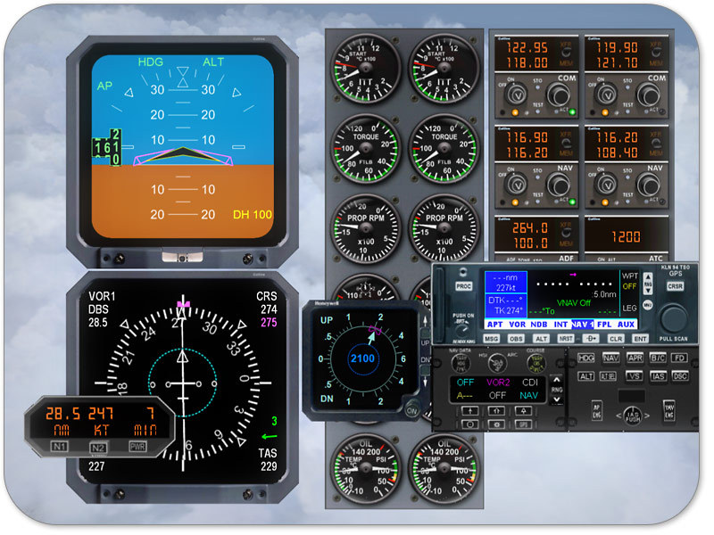Turn the PUSH ON BRT knob on GPS
Viewport: 714px width, 535px height.
462,331
